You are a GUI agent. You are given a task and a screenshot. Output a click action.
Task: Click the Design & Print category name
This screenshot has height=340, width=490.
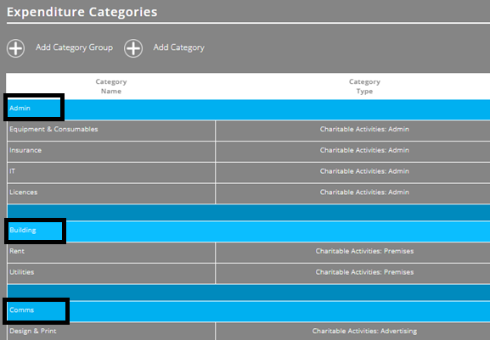(33, 331)
